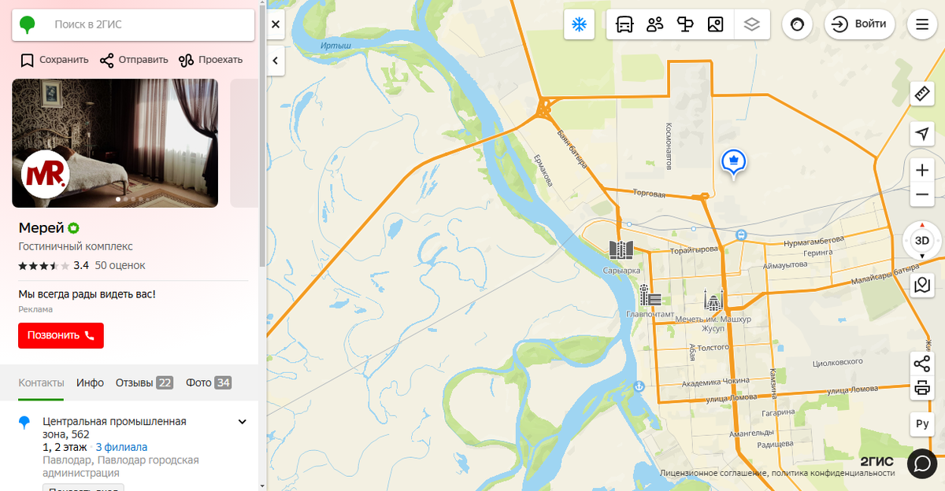Click the "Гостиничный комплекс" category text
Viewport: 945px width, 491px height.
(76, 246)
